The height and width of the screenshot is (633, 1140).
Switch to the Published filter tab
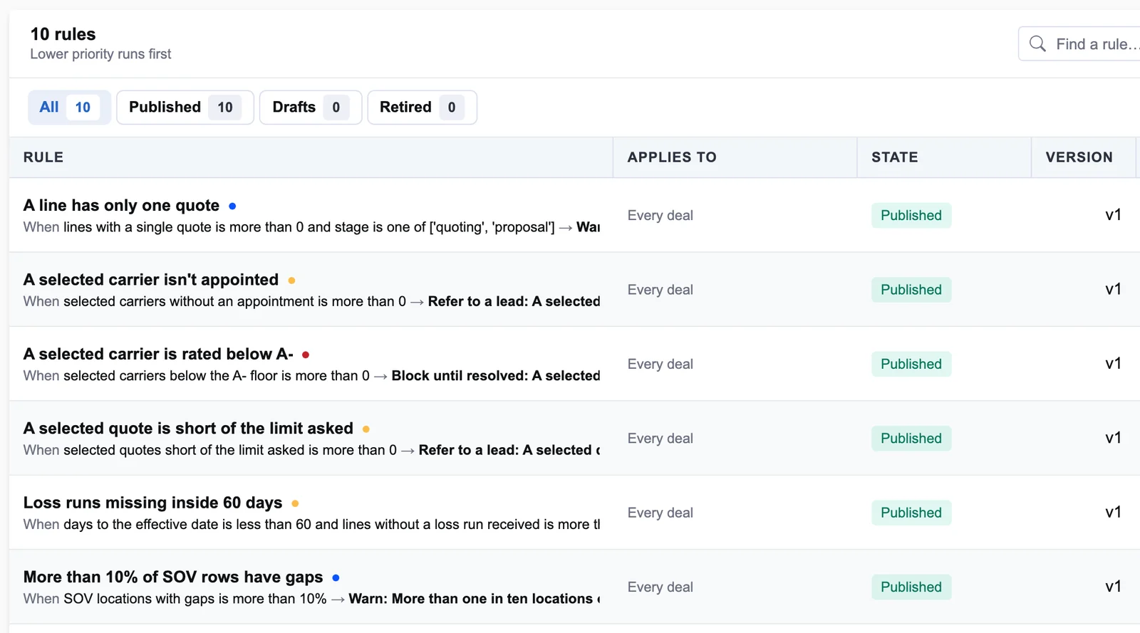click(x=185, y=108)
